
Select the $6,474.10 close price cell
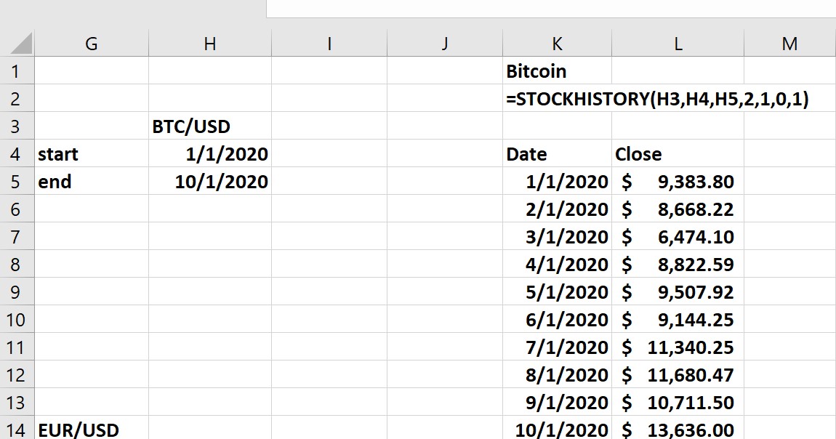[x=678, y=237]
